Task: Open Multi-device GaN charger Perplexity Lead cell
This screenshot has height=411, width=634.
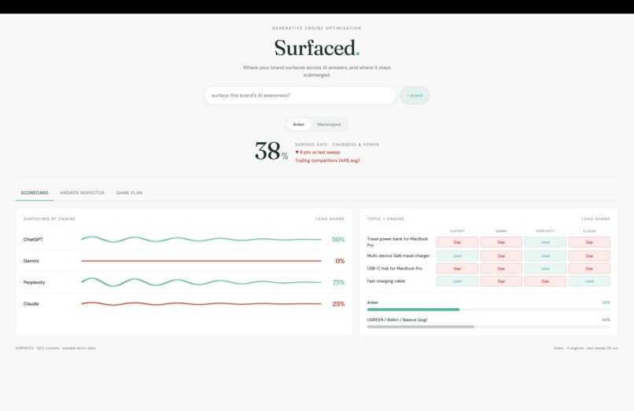Action: pos(545,256)
